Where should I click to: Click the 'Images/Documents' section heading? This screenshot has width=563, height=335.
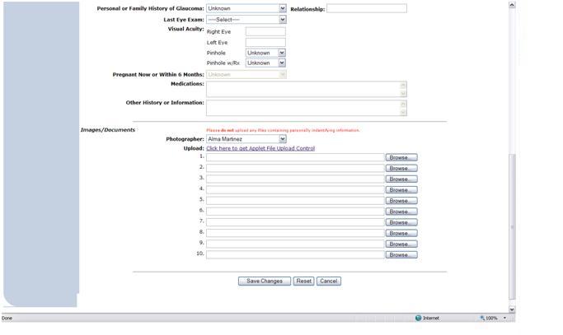pos(108,130)
